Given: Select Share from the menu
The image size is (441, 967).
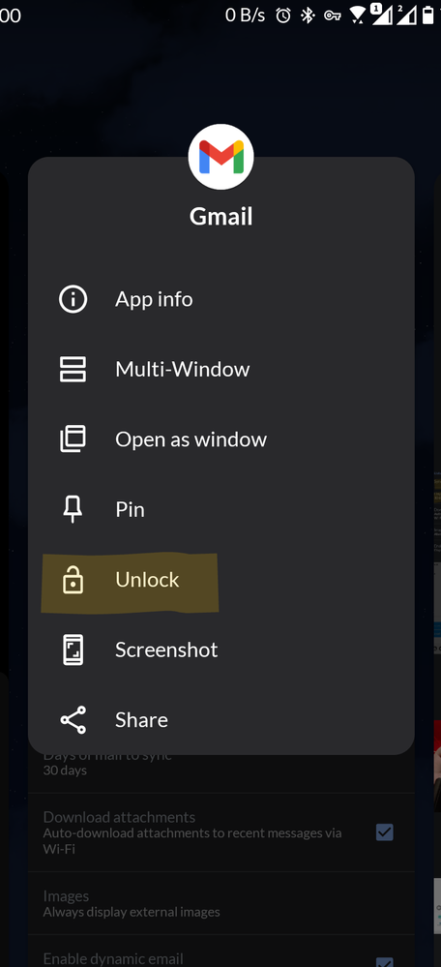Looking at the screenshot, I should 220,720.
